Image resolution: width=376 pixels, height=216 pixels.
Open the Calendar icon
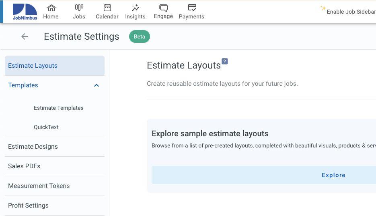(107, 8)
